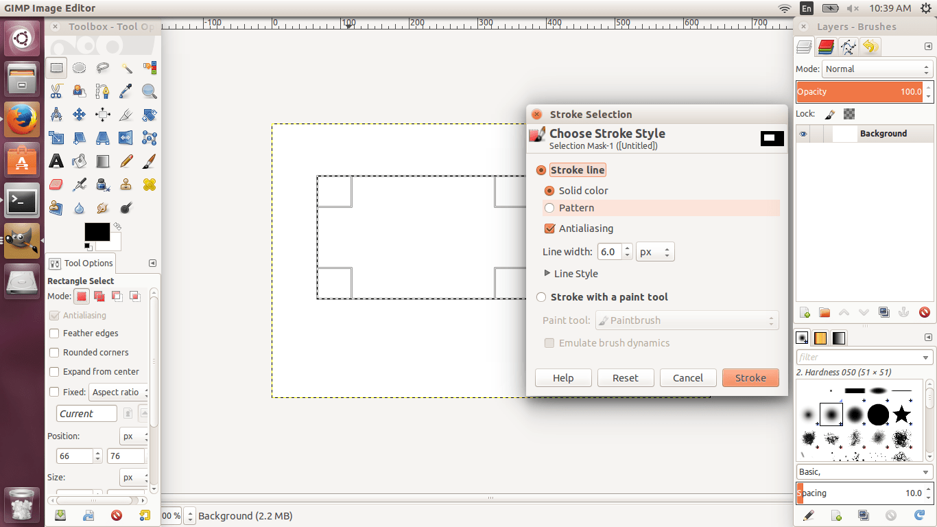Open the layer Mode dropdown
This screenshot has width=937, height=527.
[877, 69]
